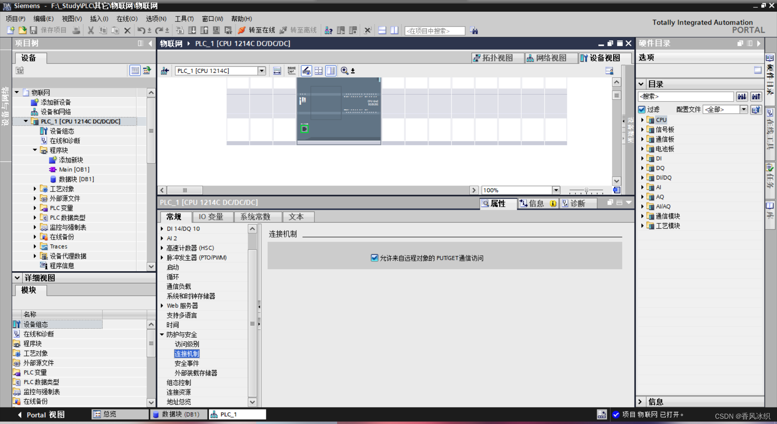Click the 在项目中搜索 search field
777x424 pixels.
pyautogui.click(x=435, y=31)
